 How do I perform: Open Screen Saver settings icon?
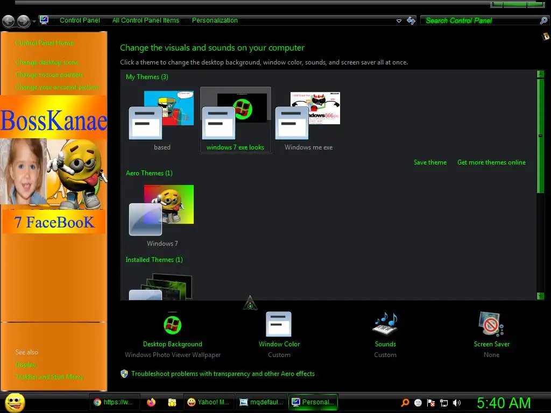pos(491,324)
